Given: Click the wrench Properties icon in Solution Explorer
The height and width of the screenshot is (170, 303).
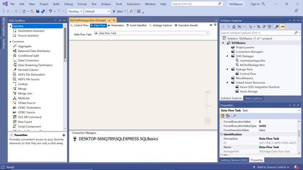Looking at the screenshot, I should [276, 26].
